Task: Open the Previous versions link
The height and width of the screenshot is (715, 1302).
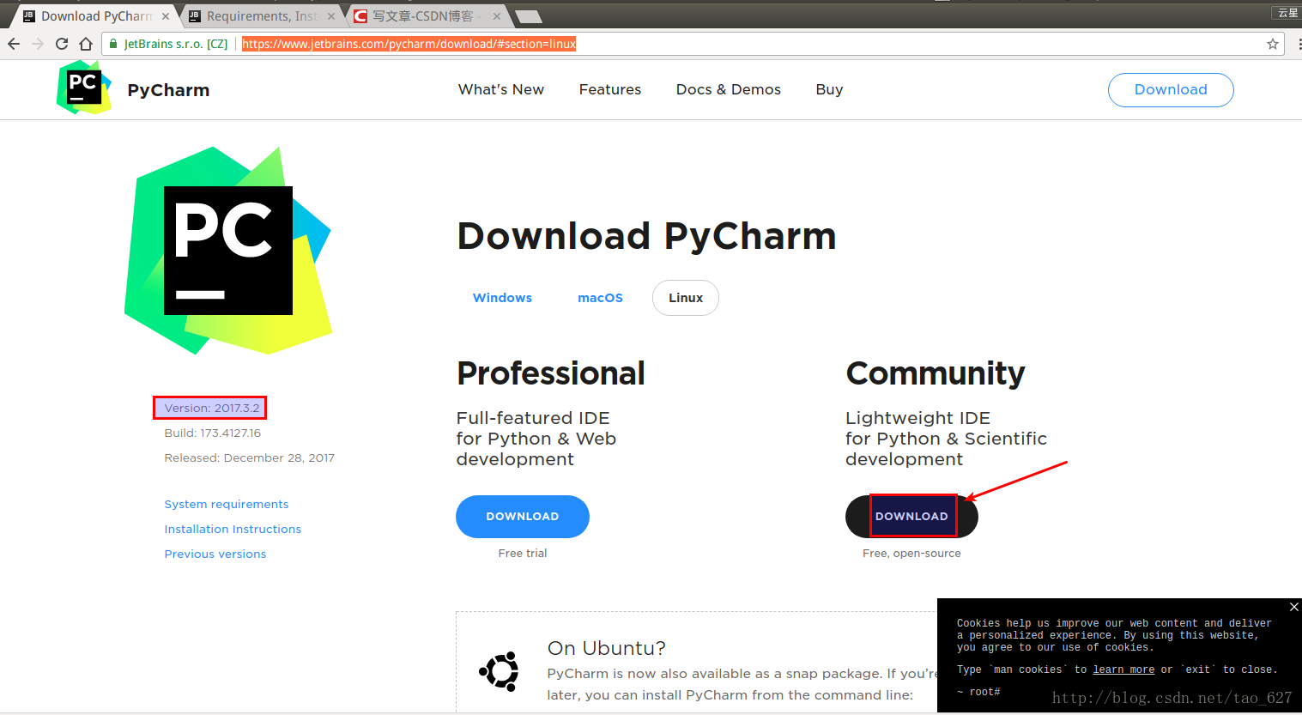Action: tap(215, 554)
